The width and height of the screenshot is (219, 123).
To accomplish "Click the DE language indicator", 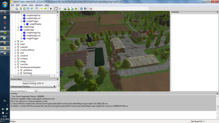I will (x=5, y=101).
